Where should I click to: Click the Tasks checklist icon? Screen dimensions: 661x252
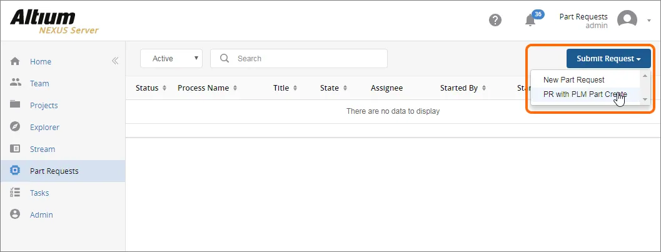point(15,193)
